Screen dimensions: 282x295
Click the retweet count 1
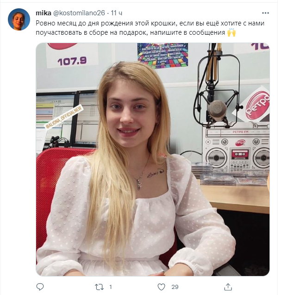coord(110,287)
